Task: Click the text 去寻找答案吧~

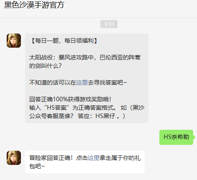Action: [107, 82]
